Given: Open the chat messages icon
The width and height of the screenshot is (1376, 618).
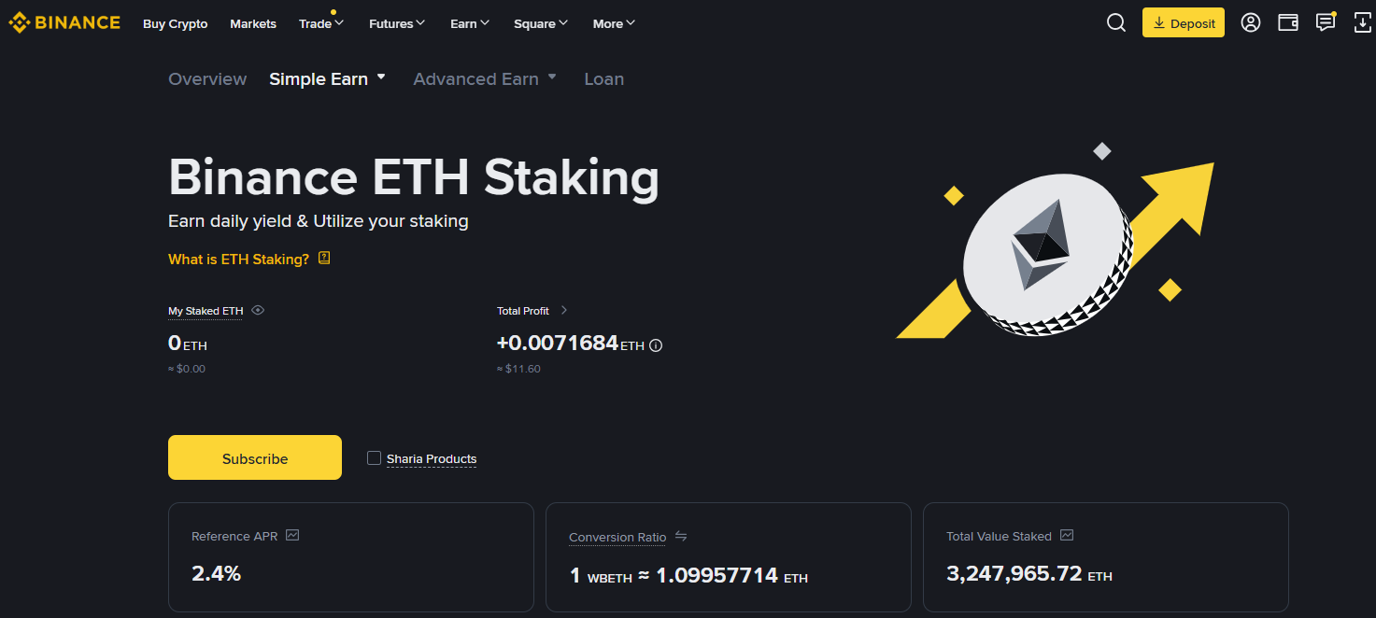Looking at the screenshot, I should tap(1326, 22).
